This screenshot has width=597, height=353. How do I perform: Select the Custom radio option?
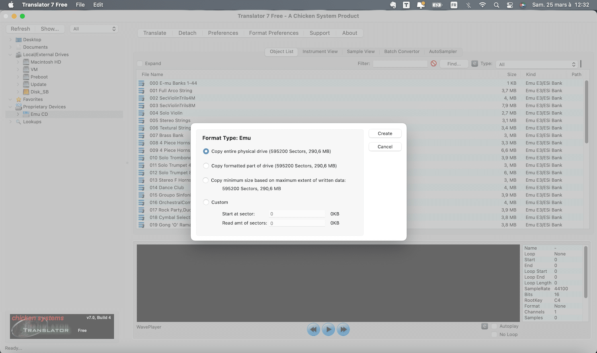click(x=206, y=202)
